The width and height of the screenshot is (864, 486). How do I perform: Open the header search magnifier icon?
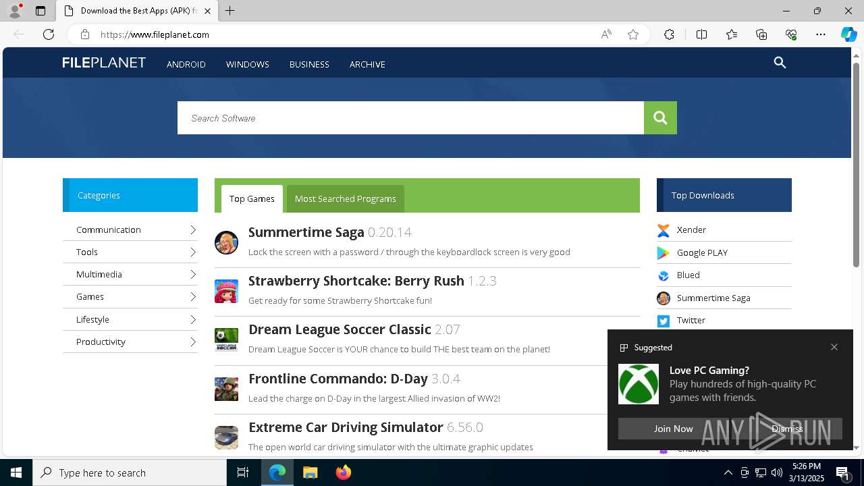tap(780, 63)
